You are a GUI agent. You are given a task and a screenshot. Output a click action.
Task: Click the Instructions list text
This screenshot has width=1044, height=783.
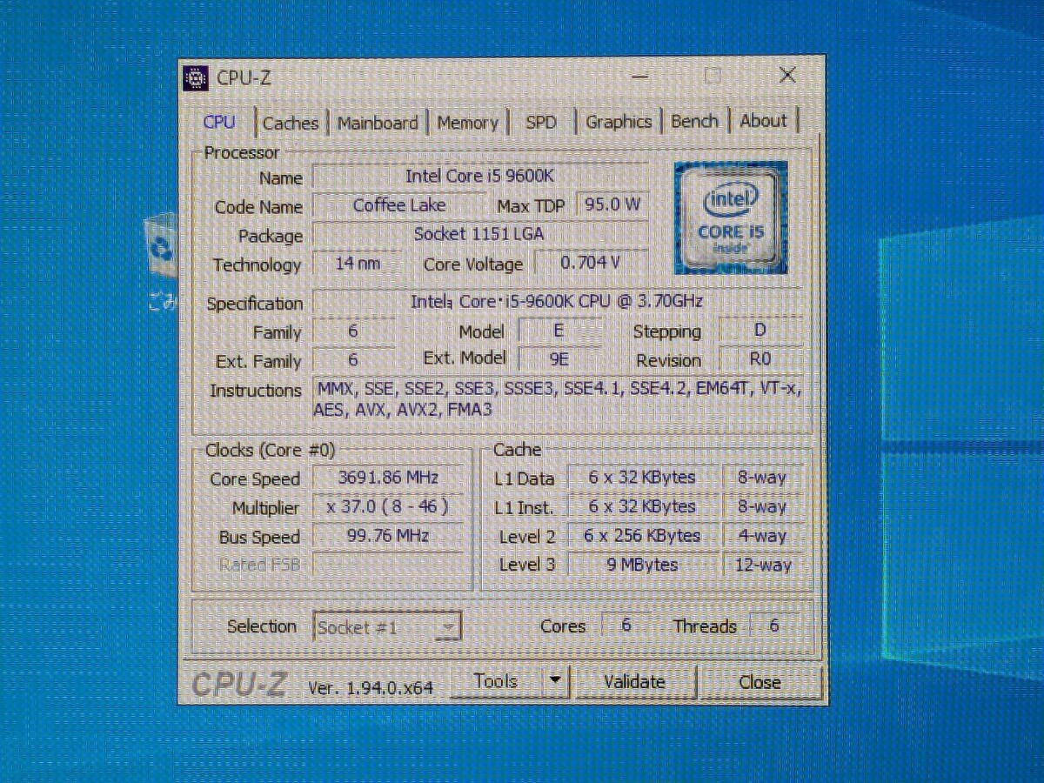[557, 399]
